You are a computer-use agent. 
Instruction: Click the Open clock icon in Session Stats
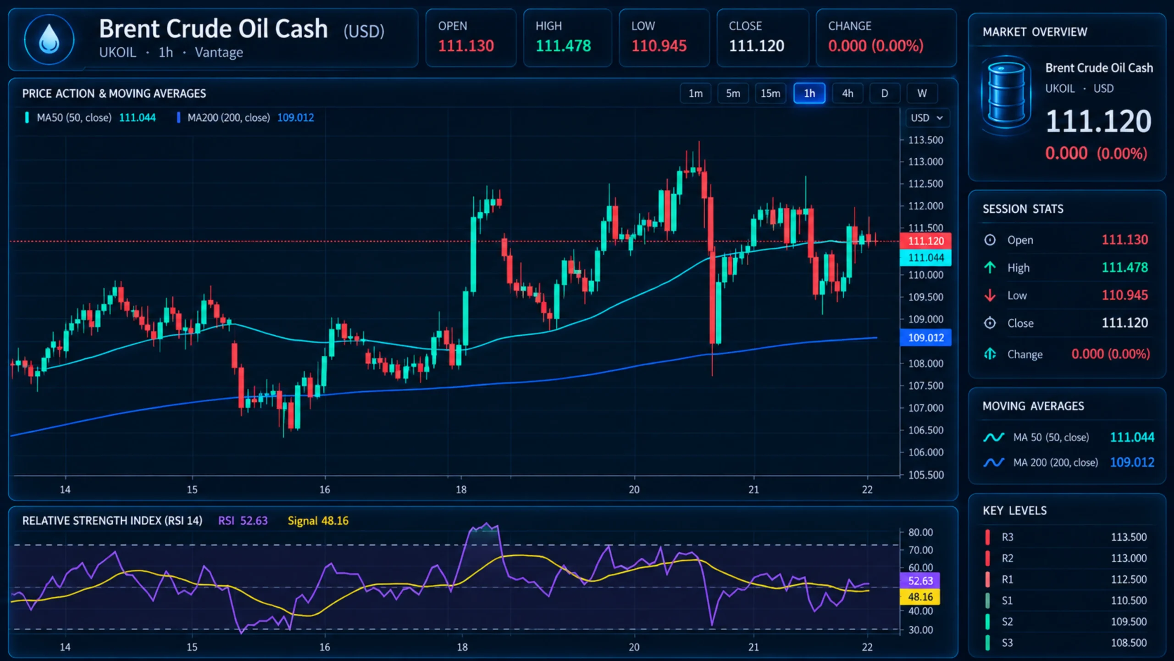coord(990,240)
